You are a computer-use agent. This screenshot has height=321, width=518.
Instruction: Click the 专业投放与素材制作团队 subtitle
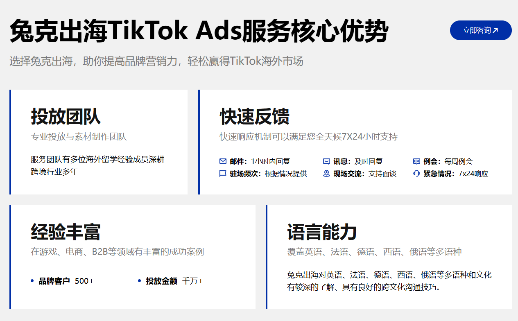[x=79, y=136]
